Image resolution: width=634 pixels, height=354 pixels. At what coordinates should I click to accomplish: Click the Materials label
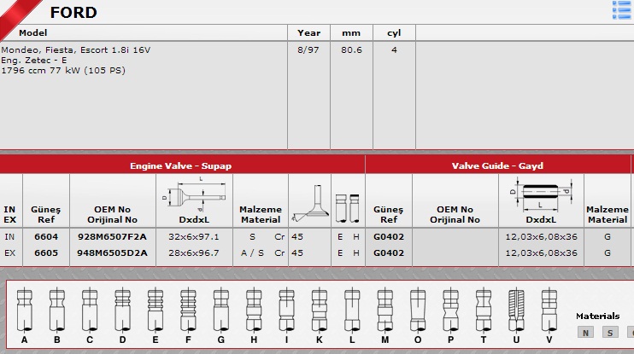point(597,316)
